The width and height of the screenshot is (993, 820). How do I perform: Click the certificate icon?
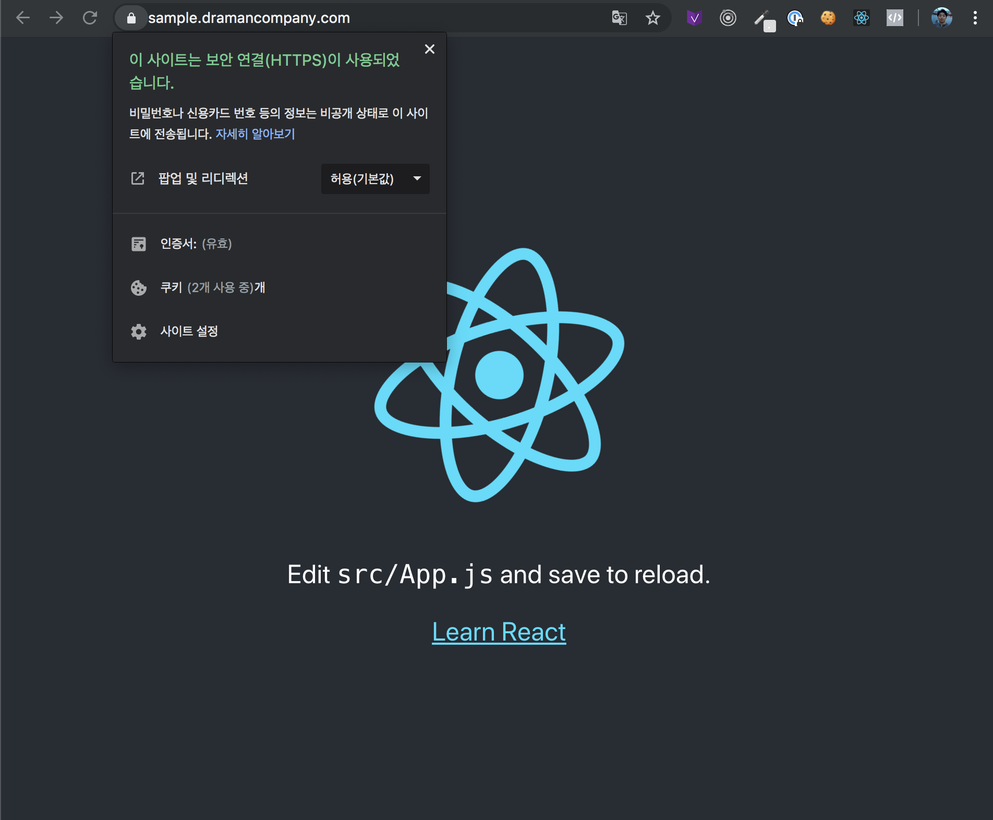(x=139, y=244)
